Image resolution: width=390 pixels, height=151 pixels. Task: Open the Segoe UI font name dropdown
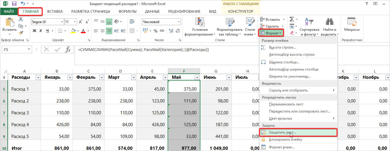pos(62,22)
